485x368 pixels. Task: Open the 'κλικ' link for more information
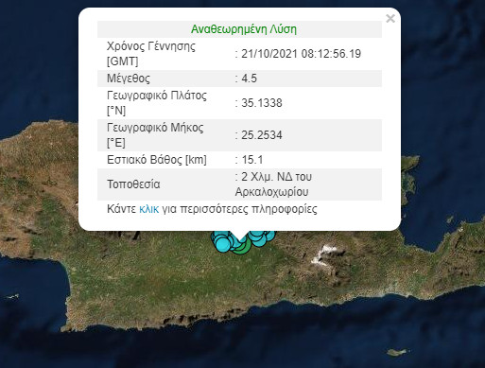[x=149, y=209]
